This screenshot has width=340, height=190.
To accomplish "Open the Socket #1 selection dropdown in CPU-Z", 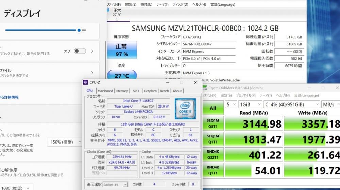I will click(115, 184).
